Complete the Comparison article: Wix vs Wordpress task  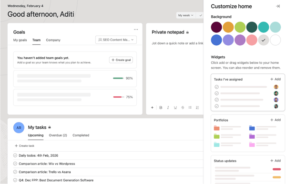(15, 164)
